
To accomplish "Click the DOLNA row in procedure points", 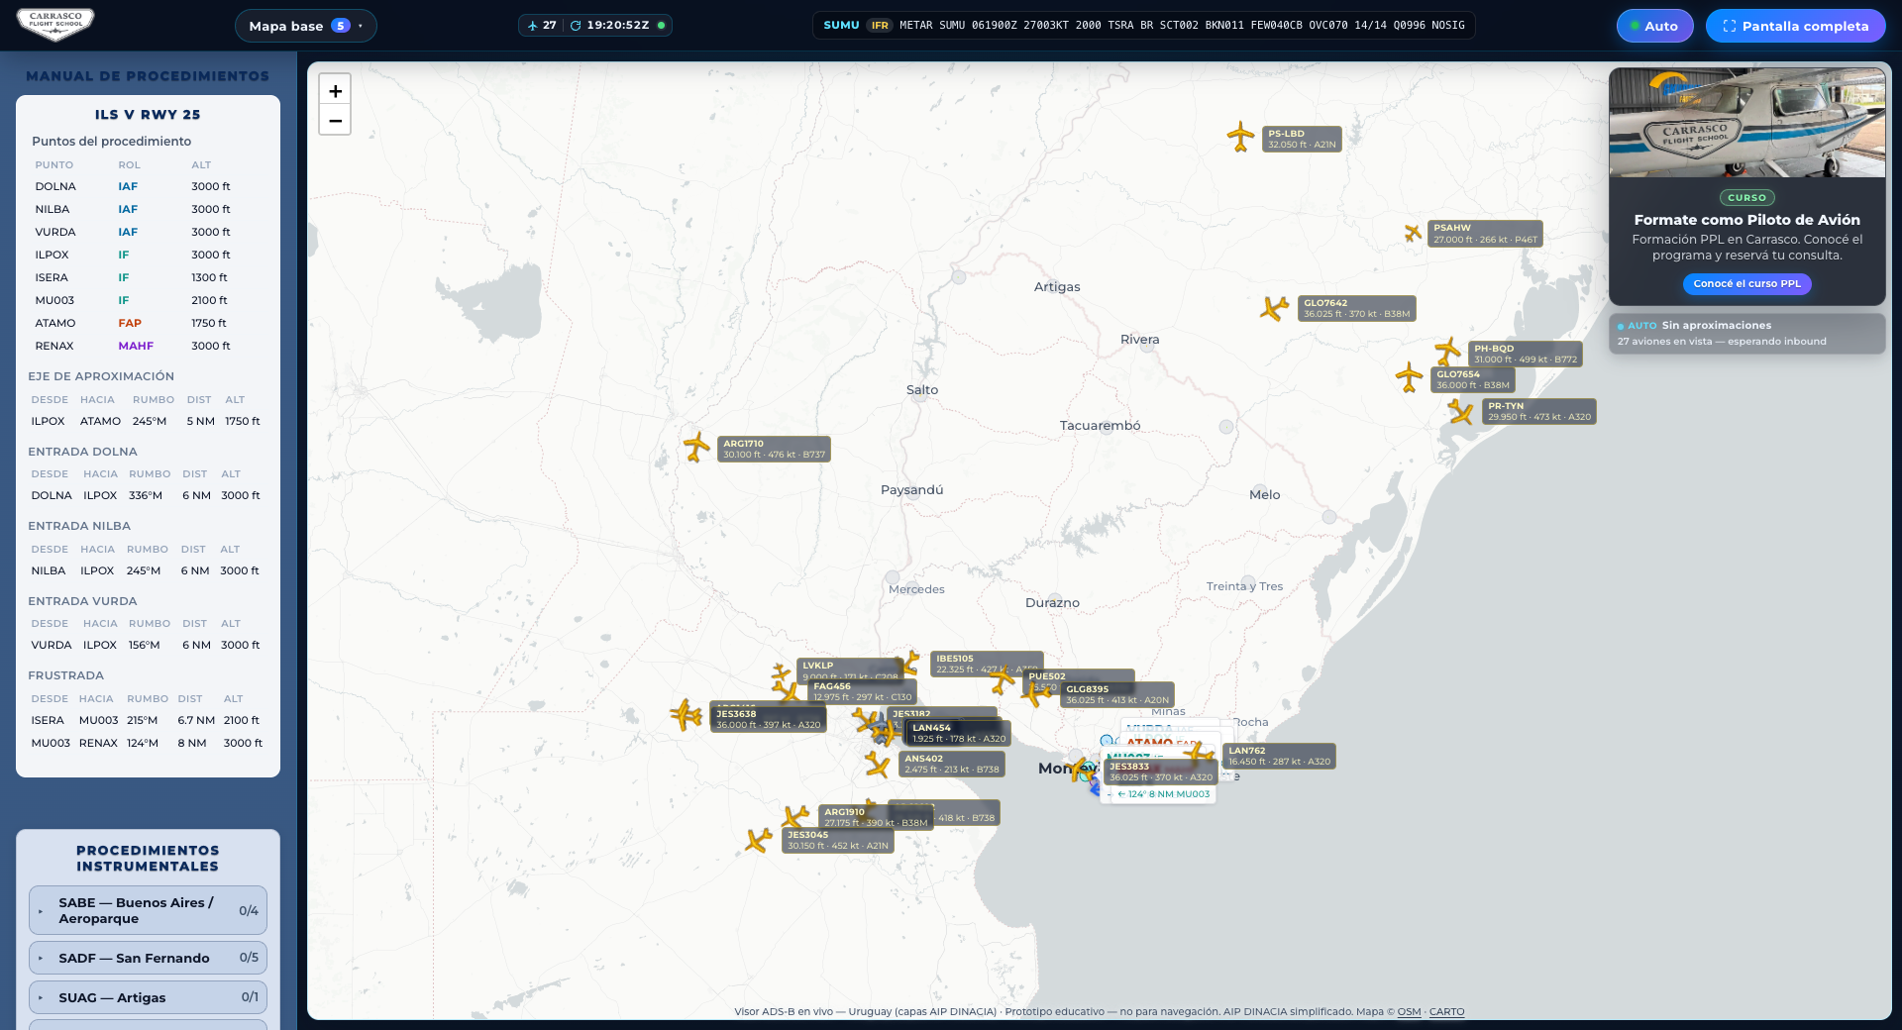I will pyautogui.click(x=148, y=186).
